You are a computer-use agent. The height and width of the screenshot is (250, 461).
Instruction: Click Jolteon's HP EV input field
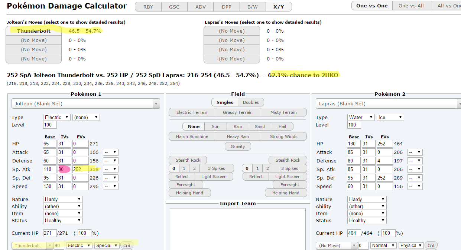(x=80, y=144)
